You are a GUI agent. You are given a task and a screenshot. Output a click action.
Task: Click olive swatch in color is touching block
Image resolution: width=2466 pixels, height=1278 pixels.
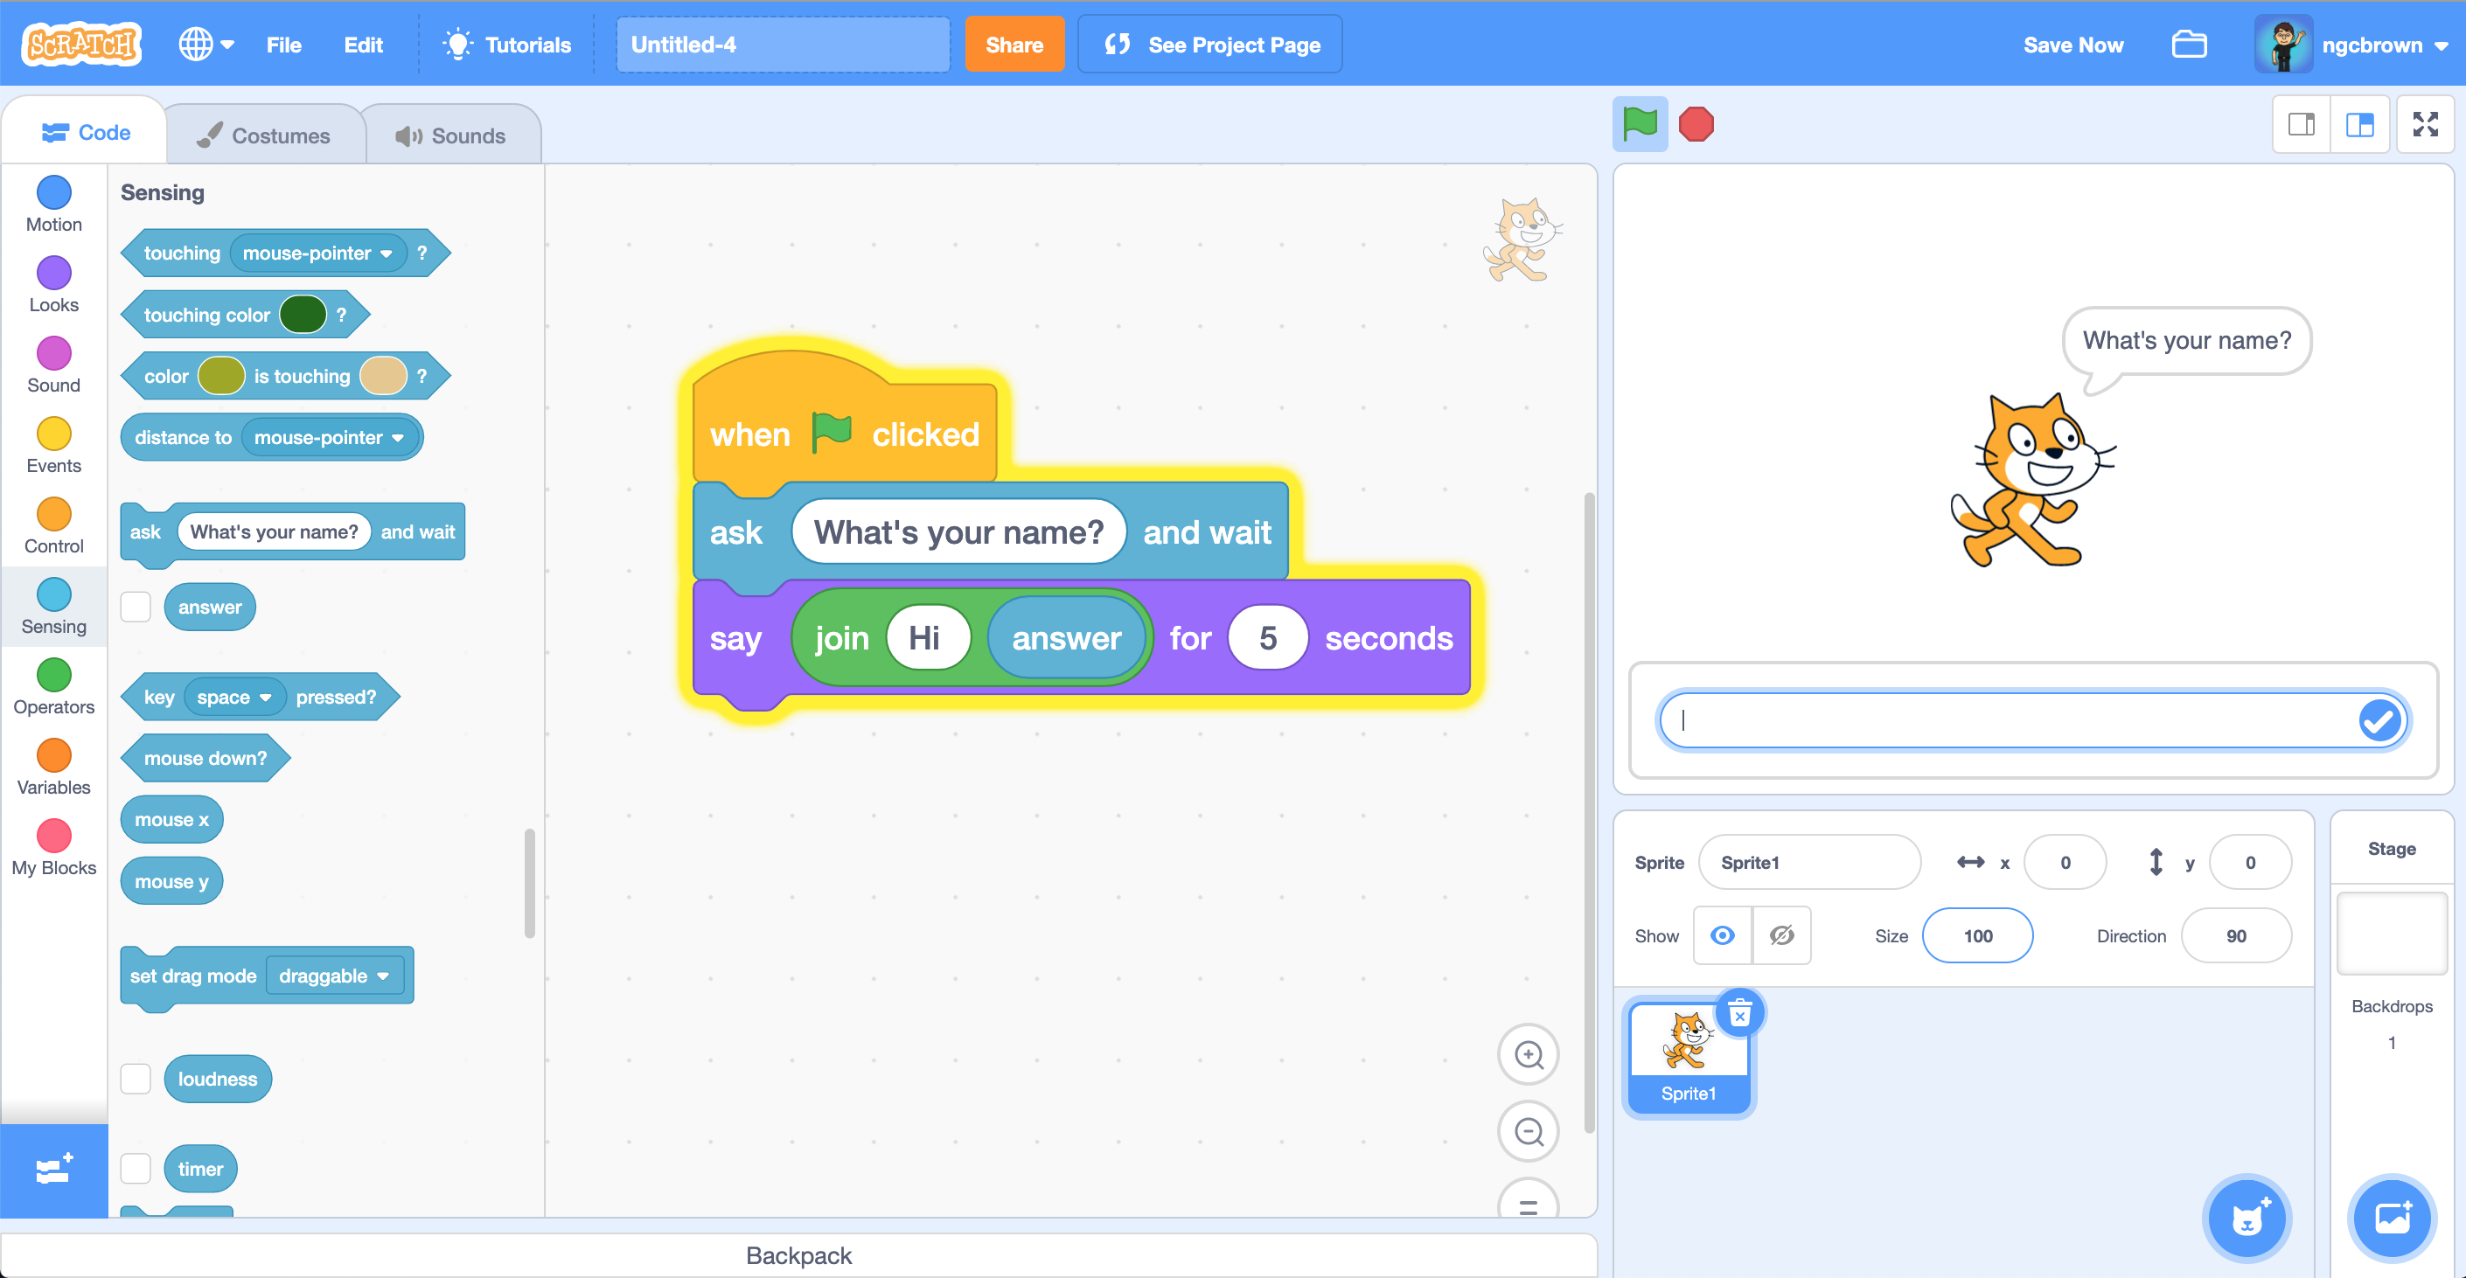click(x=221, y=376)
